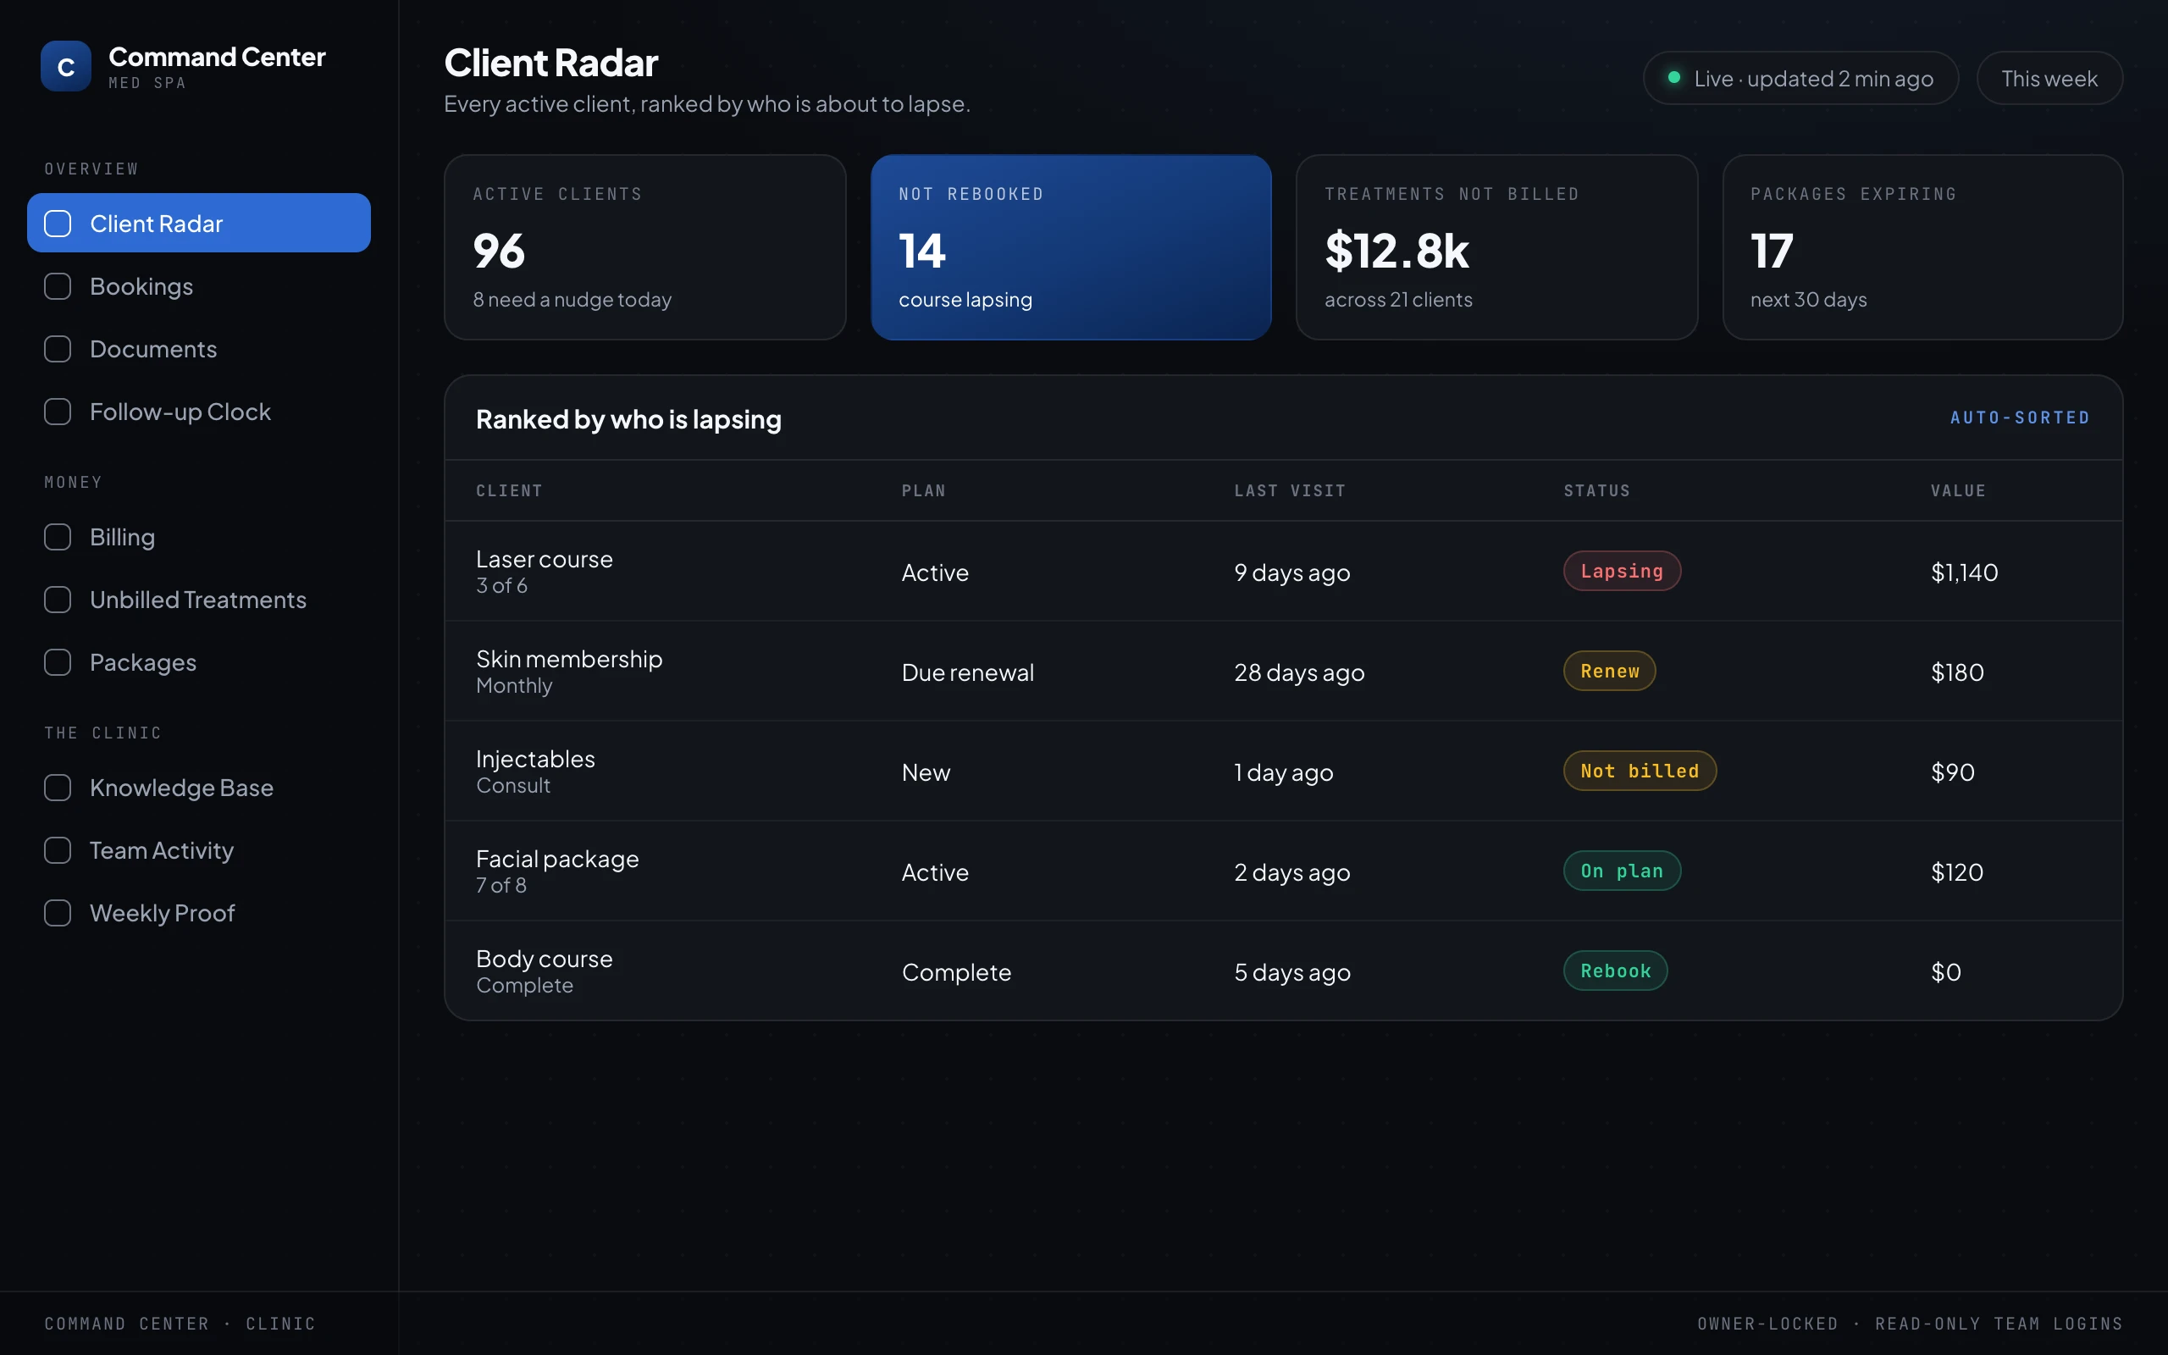Click the Team Activity sidebar icon

pos(58,850)
